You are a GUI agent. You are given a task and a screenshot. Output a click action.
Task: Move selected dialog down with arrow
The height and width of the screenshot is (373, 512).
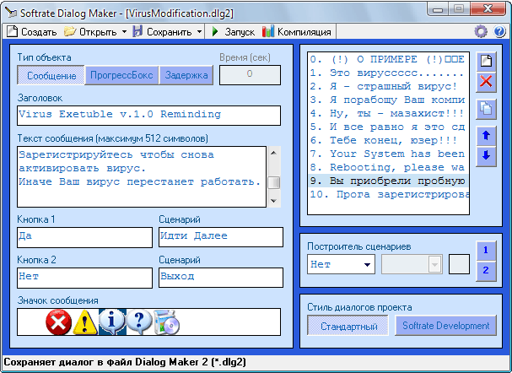486,156
